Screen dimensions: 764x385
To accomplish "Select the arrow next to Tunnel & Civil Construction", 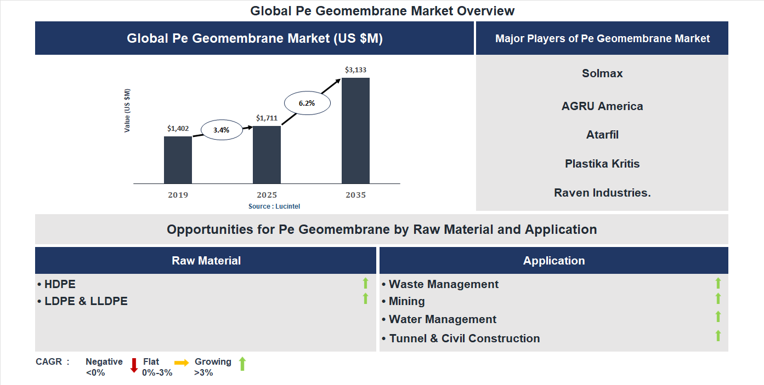I will coord(718,336).
